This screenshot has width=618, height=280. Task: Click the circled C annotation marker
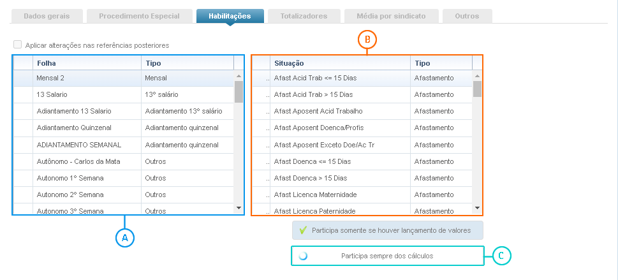click(x=502, y=256)
